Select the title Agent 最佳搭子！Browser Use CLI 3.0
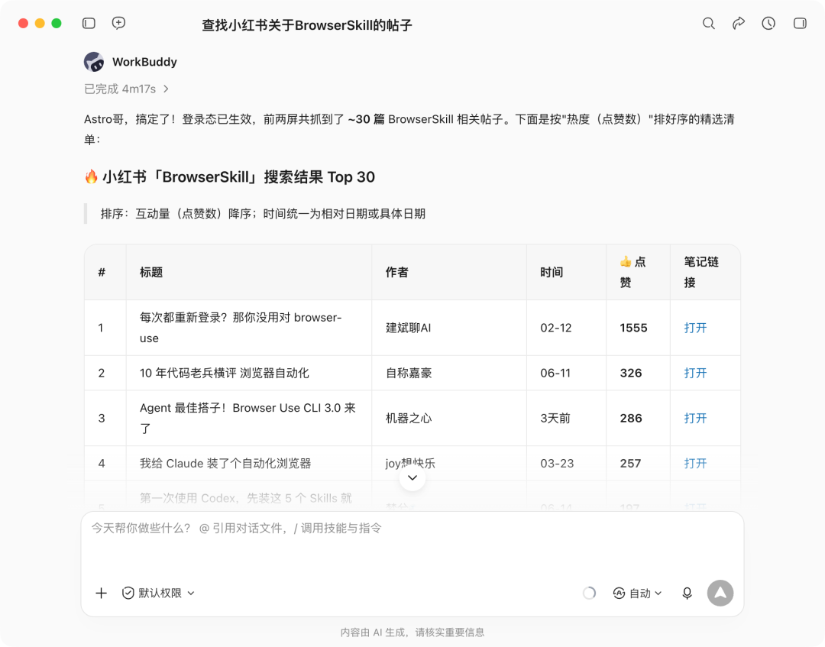The image size is (825, 647). pyautogui.click(x=247, y=418)
